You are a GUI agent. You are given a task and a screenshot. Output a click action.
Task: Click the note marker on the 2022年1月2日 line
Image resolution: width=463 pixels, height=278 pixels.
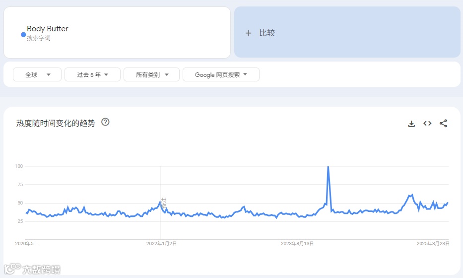click(x=164, y=203)
